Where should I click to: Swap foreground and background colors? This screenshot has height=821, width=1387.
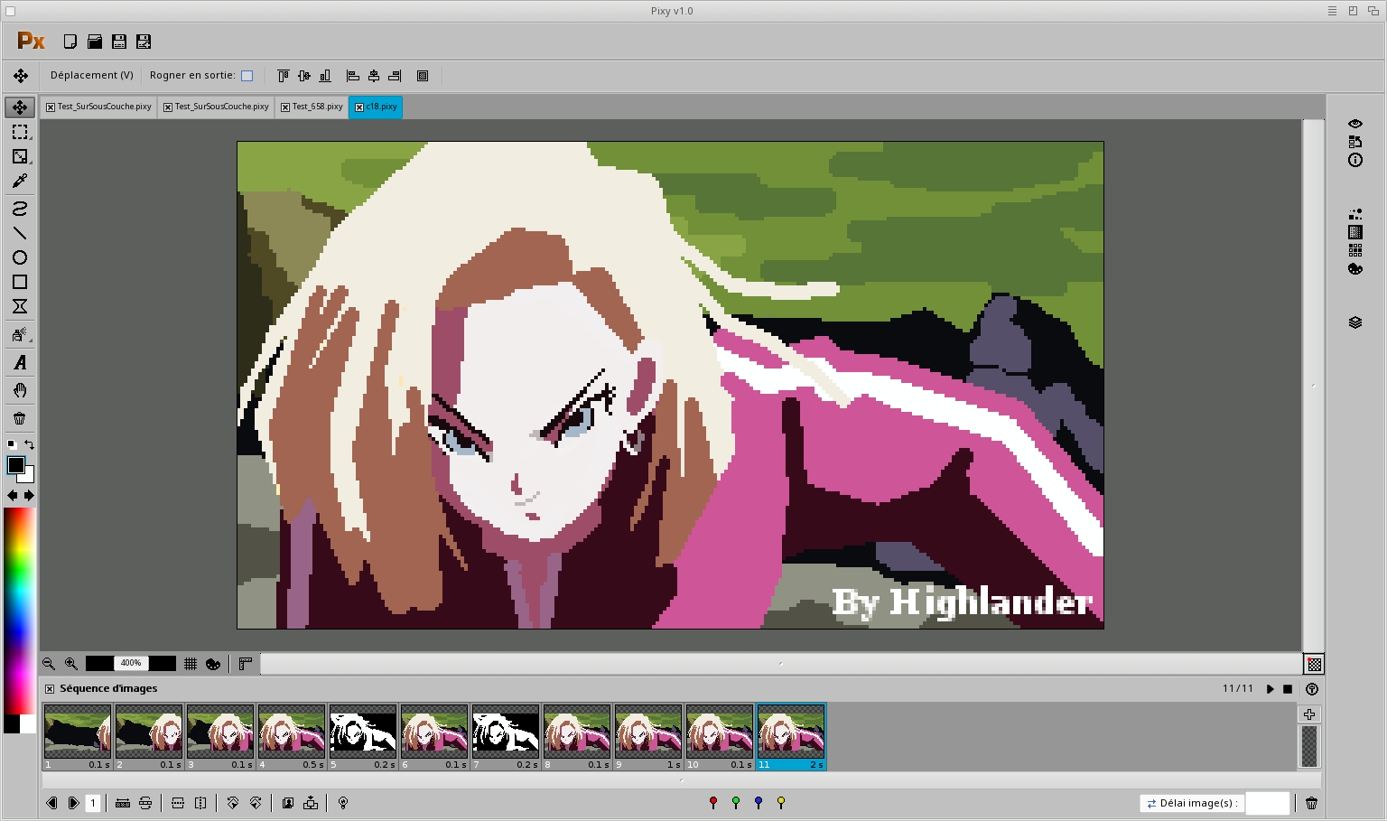[29, 444]
